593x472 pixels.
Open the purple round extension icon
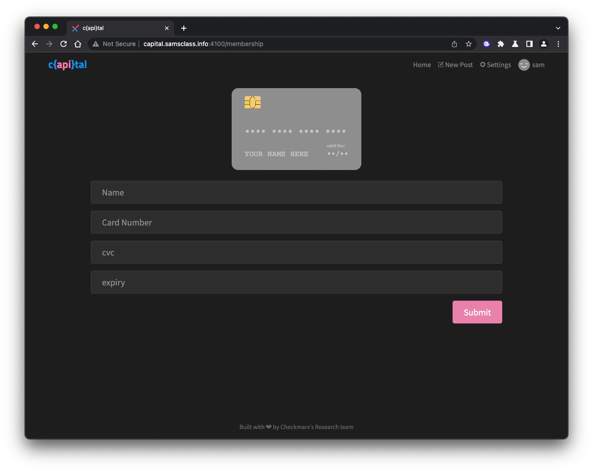point(487,44)
